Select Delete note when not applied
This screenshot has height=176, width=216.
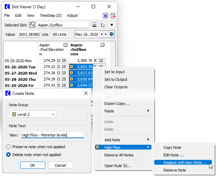pyautogui.click(x=9, y=155)
